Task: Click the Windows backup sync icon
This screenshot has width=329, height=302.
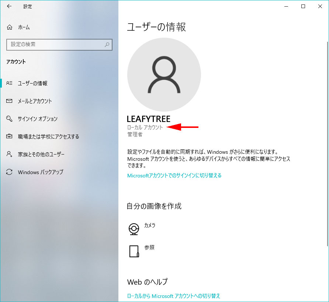Action: [10, 172]
